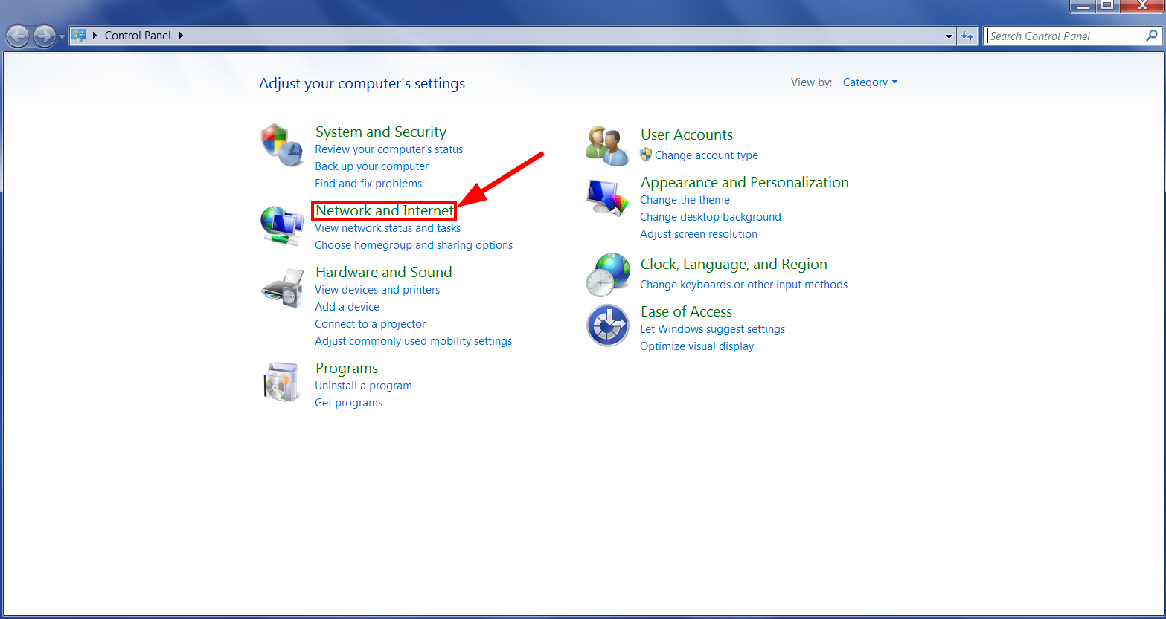Screen dimensions: 1166x619
Task: Click Change the theme link
Action: (x=685, y=200)
